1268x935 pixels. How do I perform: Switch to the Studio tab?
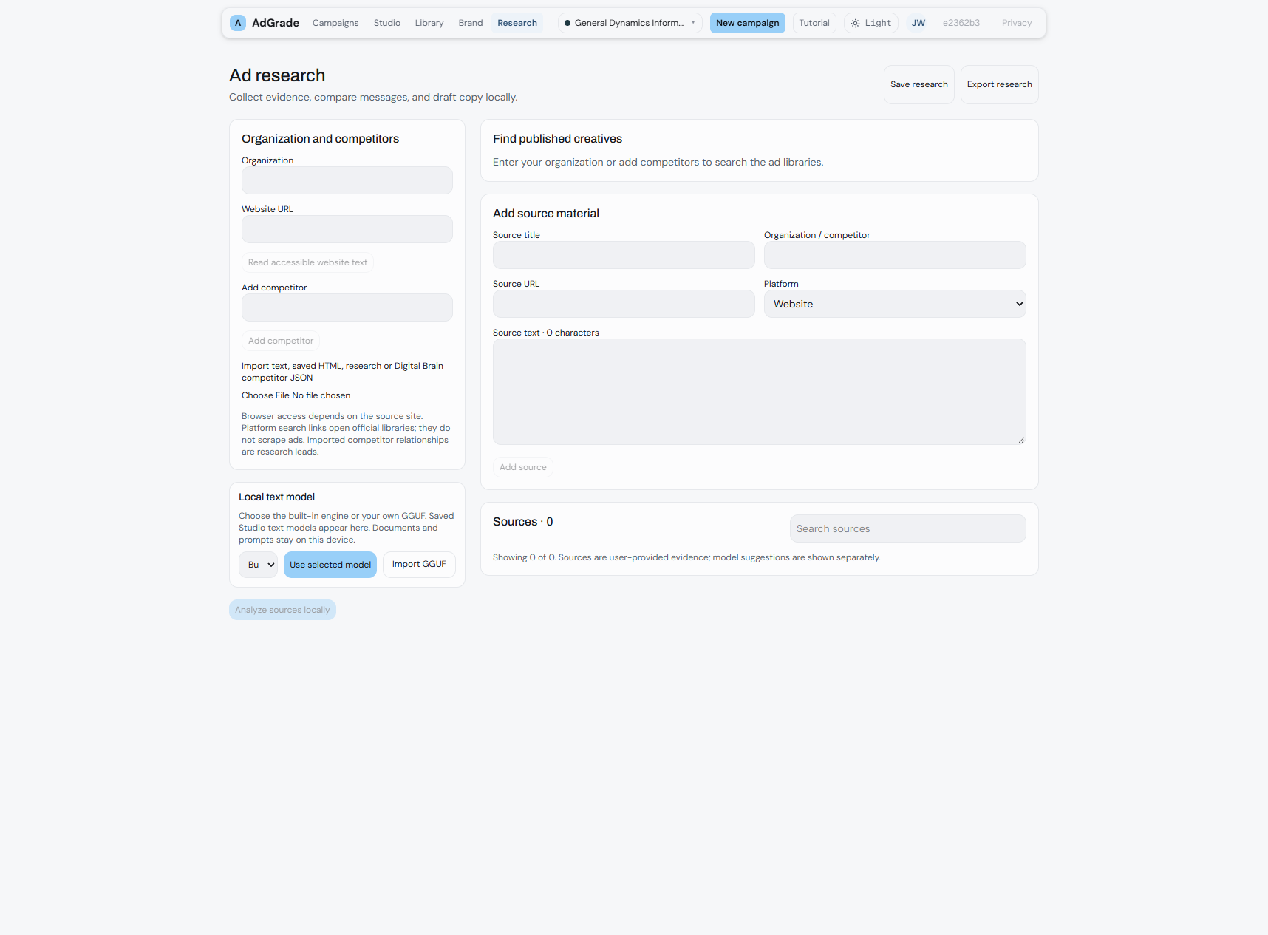click(x=387, y=23)
